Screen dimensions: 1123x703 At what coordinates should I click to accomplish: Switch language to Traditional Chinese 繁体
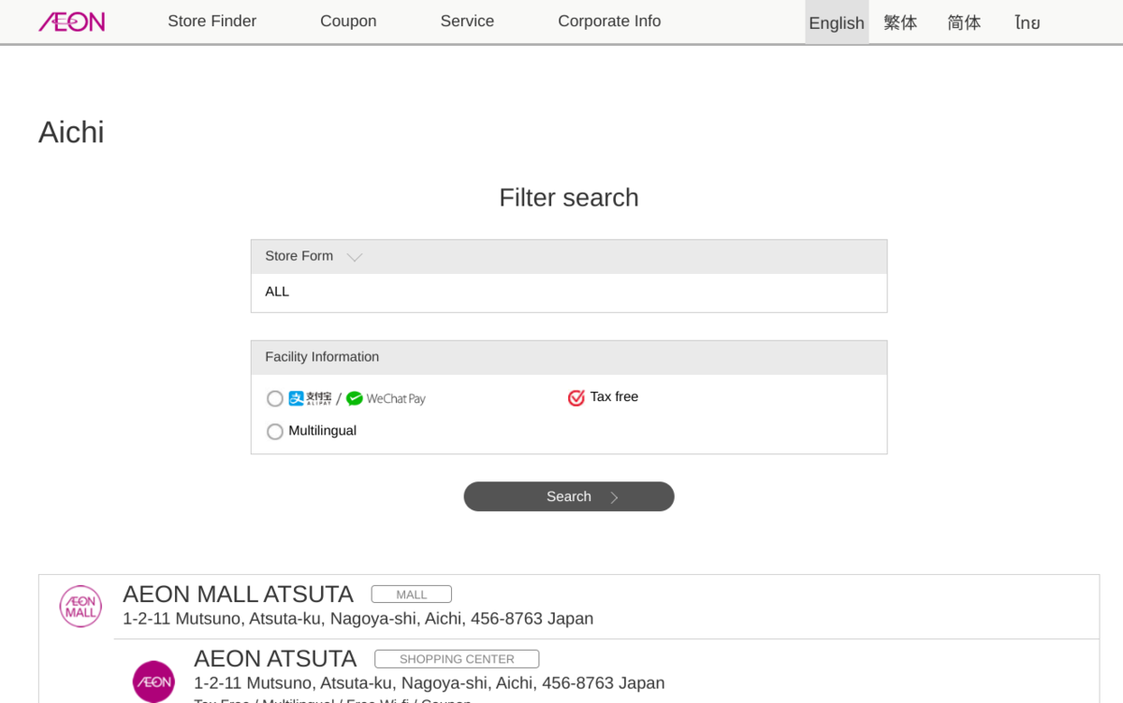tap(900, 22)
